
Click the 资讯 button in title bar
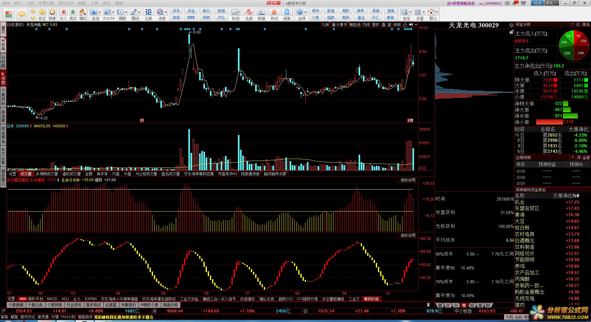[537, 3]
